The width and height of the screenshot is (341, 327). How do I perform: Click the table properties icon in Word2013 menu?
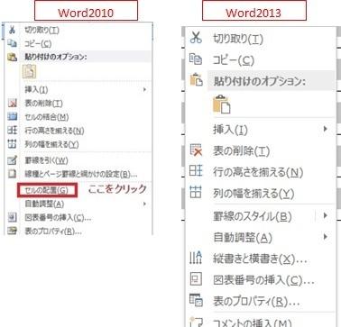(196, 300)
